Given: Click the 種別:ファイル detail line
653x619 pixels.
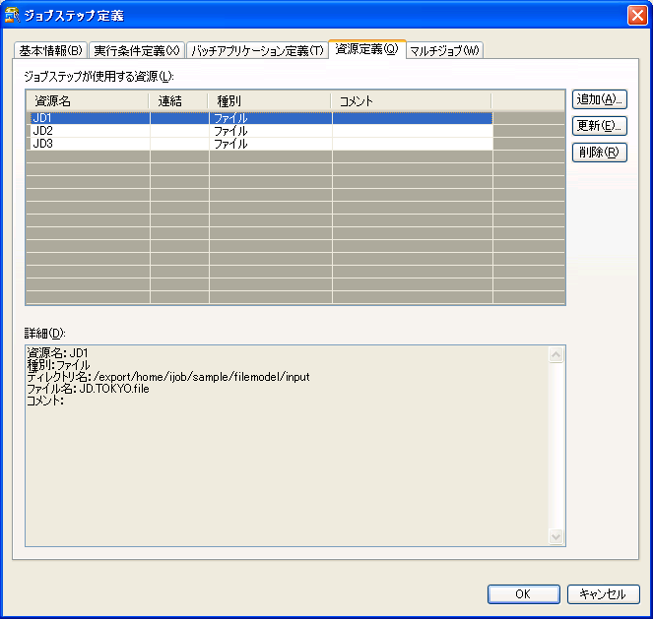Looking at the screenshot, I should [58, 365].
